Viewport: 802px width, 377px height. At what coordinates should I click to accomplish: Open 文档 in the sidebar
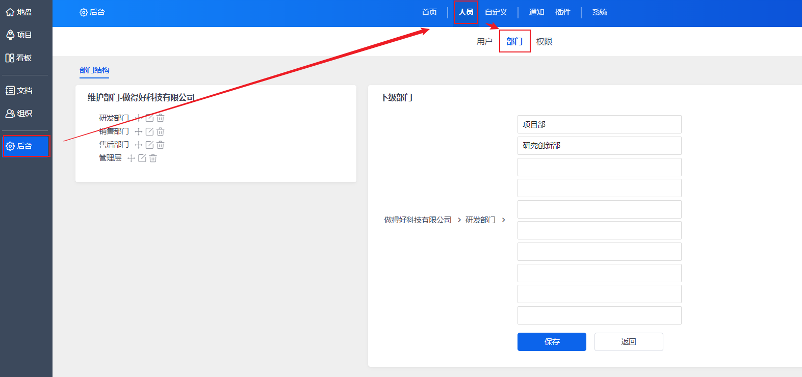click(19, 91)
